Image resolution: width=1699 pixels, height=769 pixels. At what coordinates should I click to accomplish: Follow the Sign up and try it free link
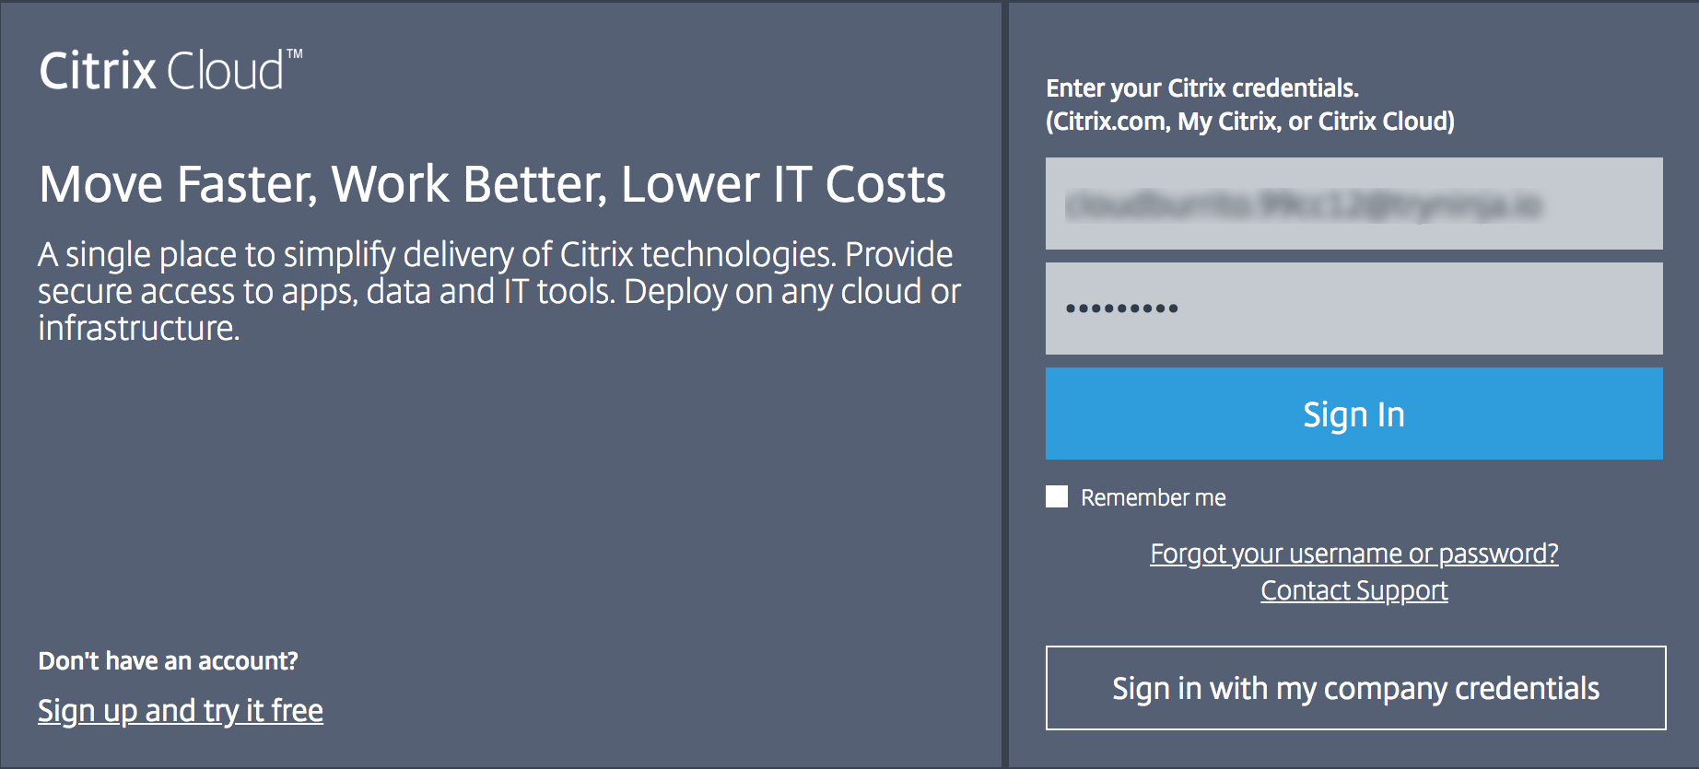(180, 710)
